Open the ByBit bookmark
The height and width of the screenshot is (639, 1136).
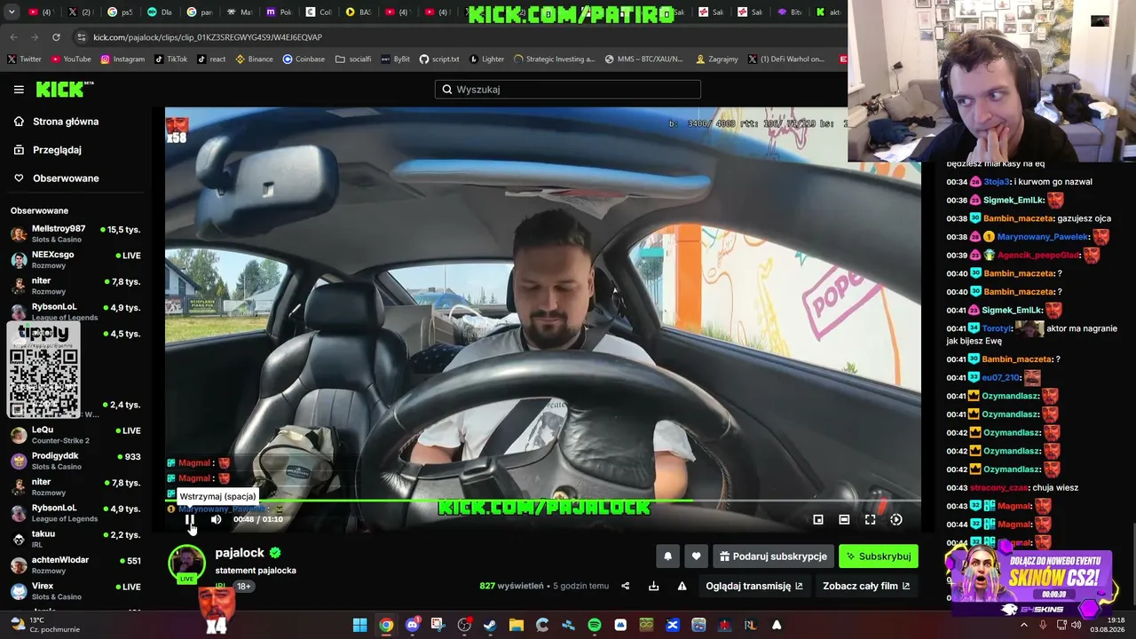pyautogui.click(x=396, y=59)
